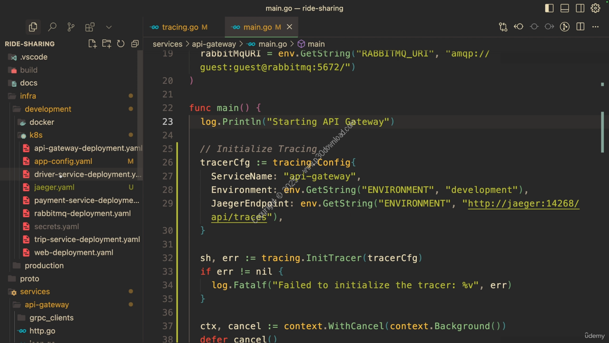Image resolution: width=609 pixels, height=343 pixels.
Task: Click "context.WithCancel" in code line 37
Action: click(334, 326)
